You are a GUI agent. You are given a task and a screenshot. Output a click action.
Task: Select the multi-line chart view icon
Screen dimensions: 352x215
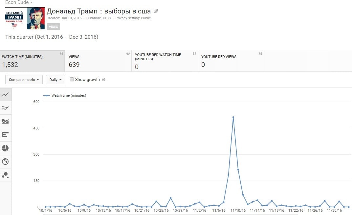5,108
